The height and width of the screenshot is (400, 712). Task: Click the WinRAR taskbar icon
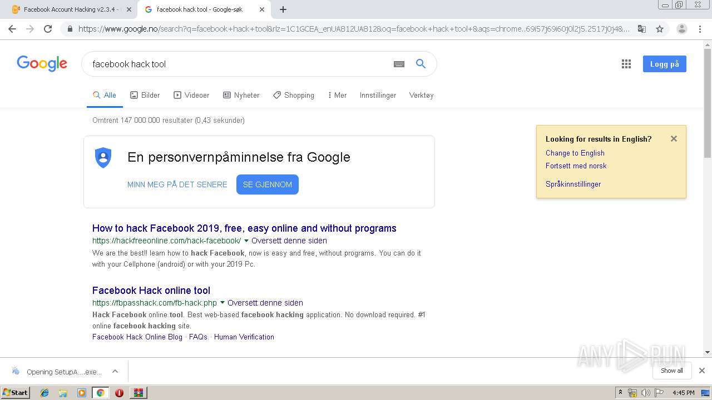[139, 393]
